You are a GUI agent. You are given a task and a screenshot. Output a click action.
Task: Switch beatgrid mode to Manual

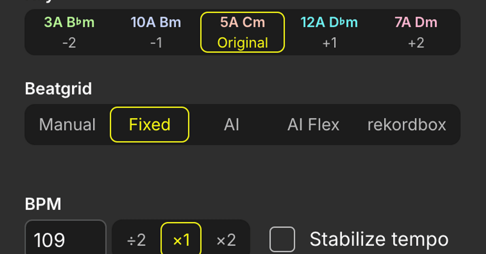click(x=67, y=125)
